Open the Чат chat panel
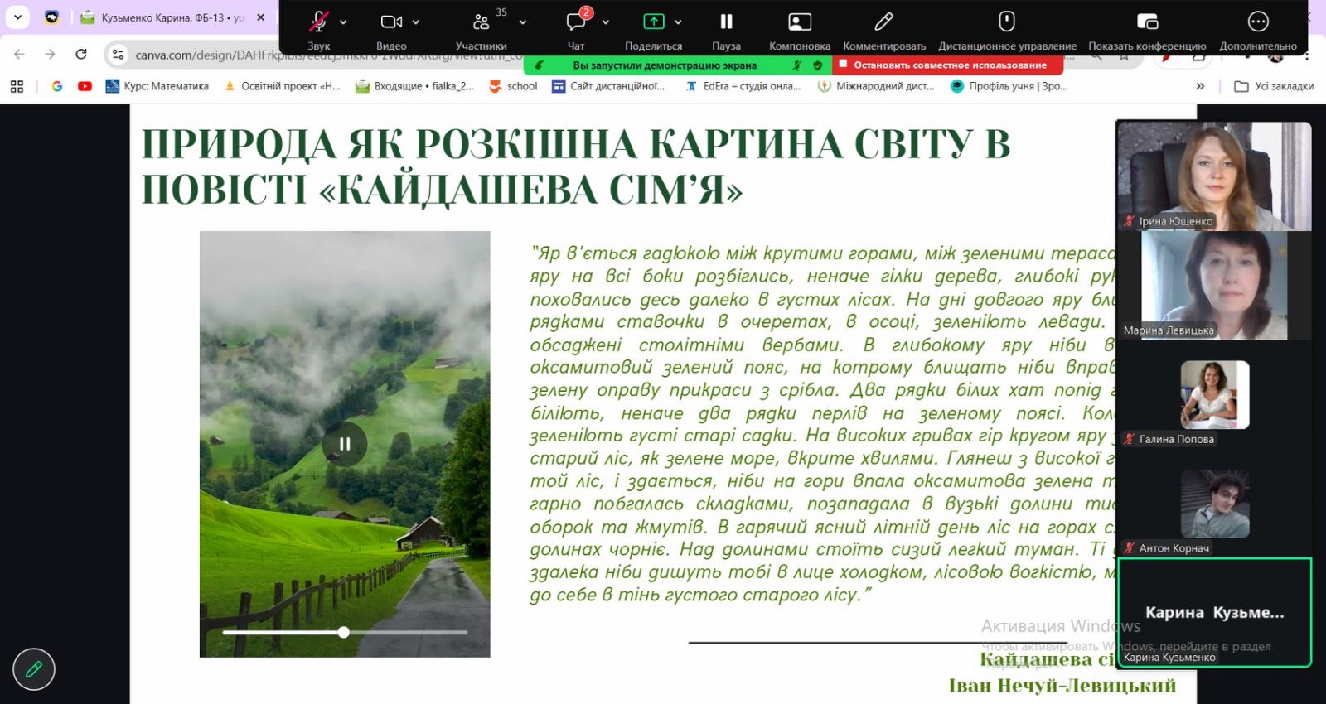 (x=576, y=22)
